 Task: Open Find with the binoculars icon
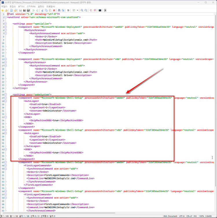pyautogui.click(x=59, y=10)
